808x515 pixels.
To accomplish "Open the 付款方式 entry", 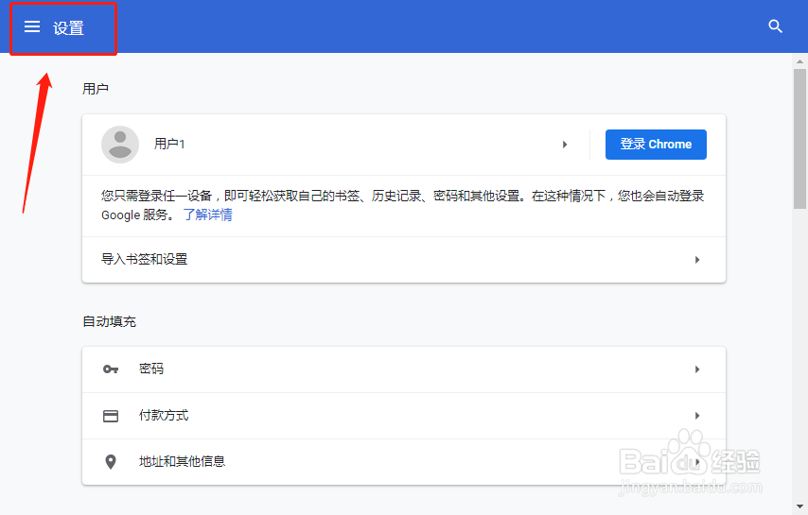I will 404,416.
